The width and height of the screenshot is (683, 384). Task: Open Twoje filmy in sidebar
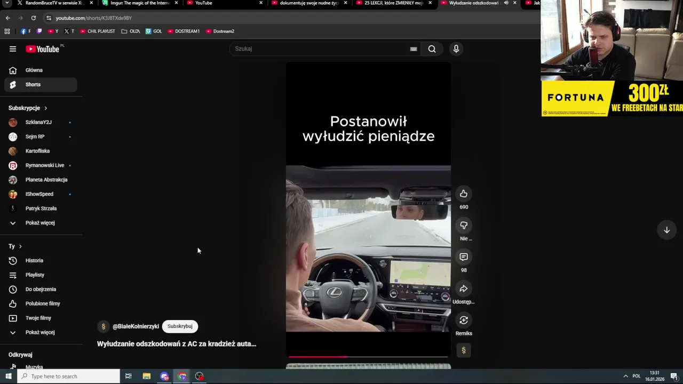coord(41,318)
